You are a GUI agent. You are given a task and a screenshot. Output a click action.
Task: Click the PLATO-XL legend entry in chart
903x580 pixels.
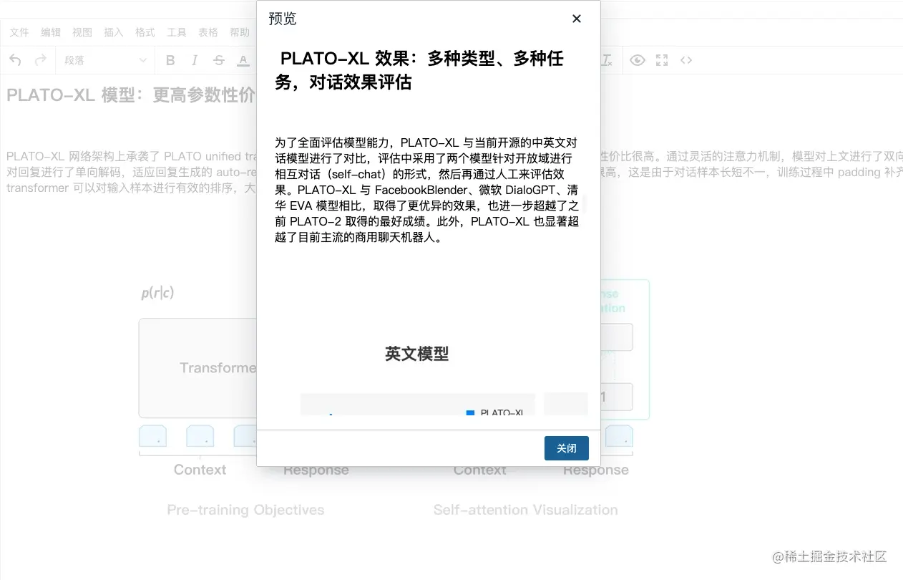pos(495,413)
